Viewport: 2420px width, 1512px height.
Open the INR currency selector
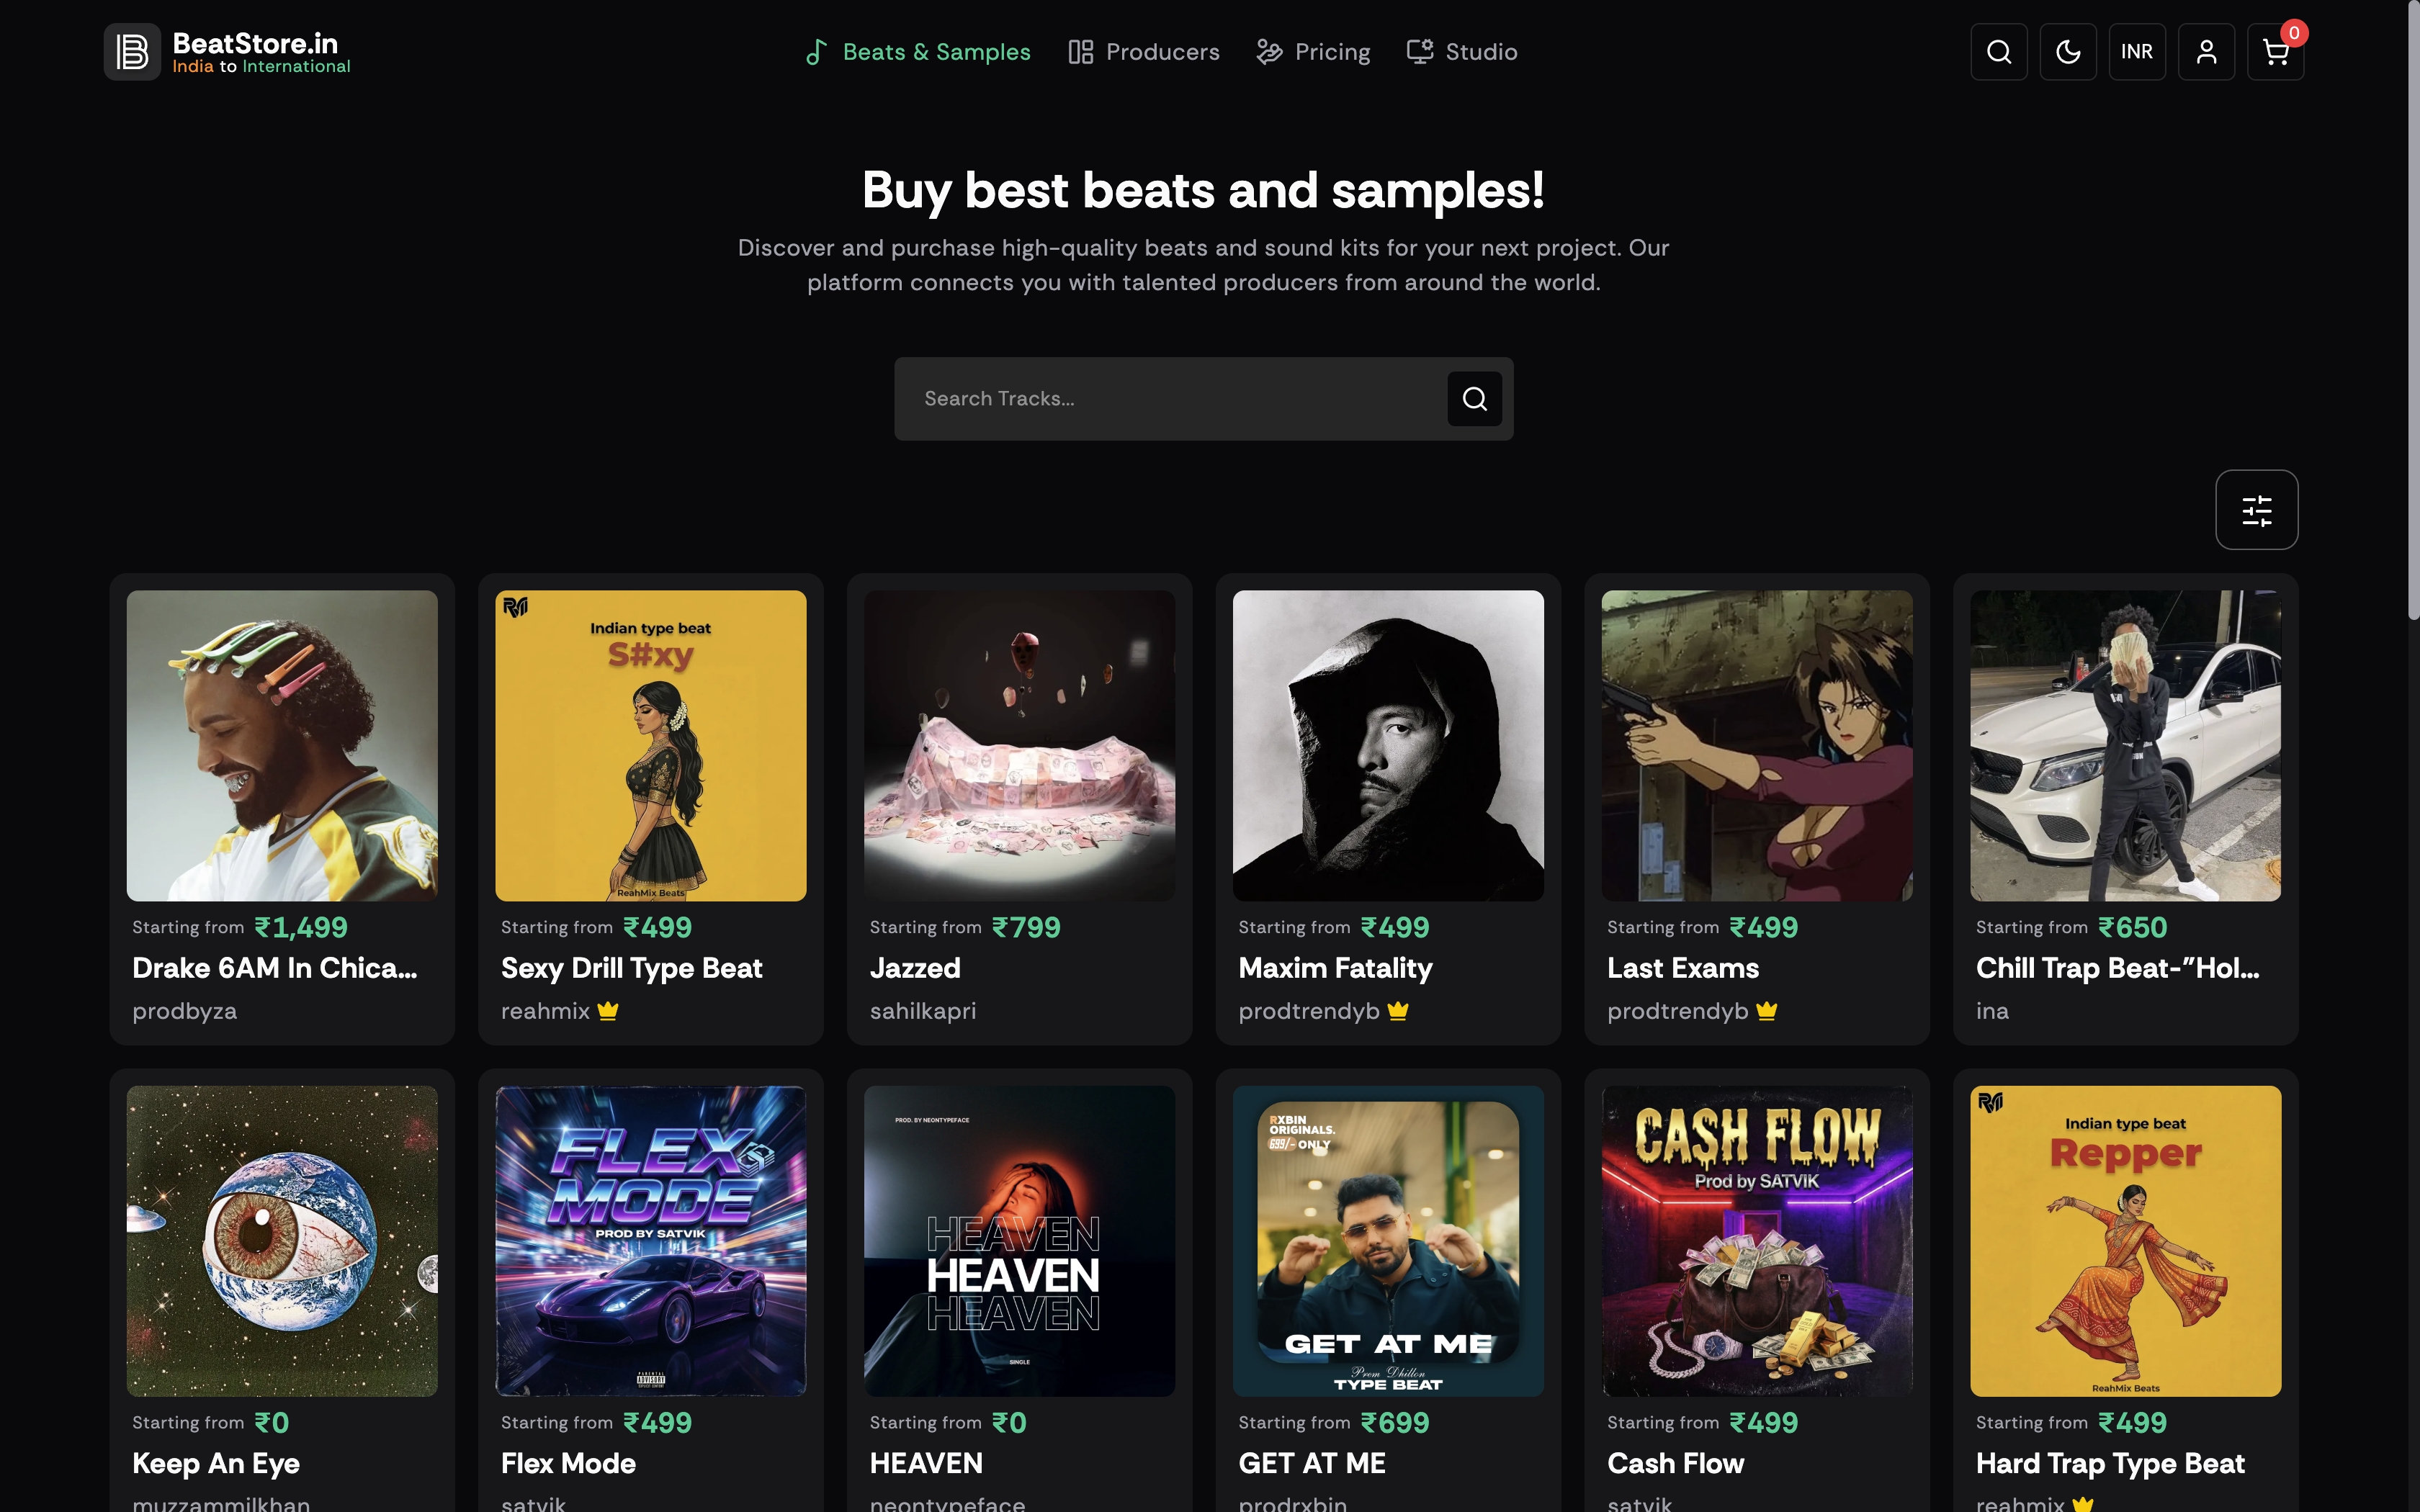coord(2136,52)
